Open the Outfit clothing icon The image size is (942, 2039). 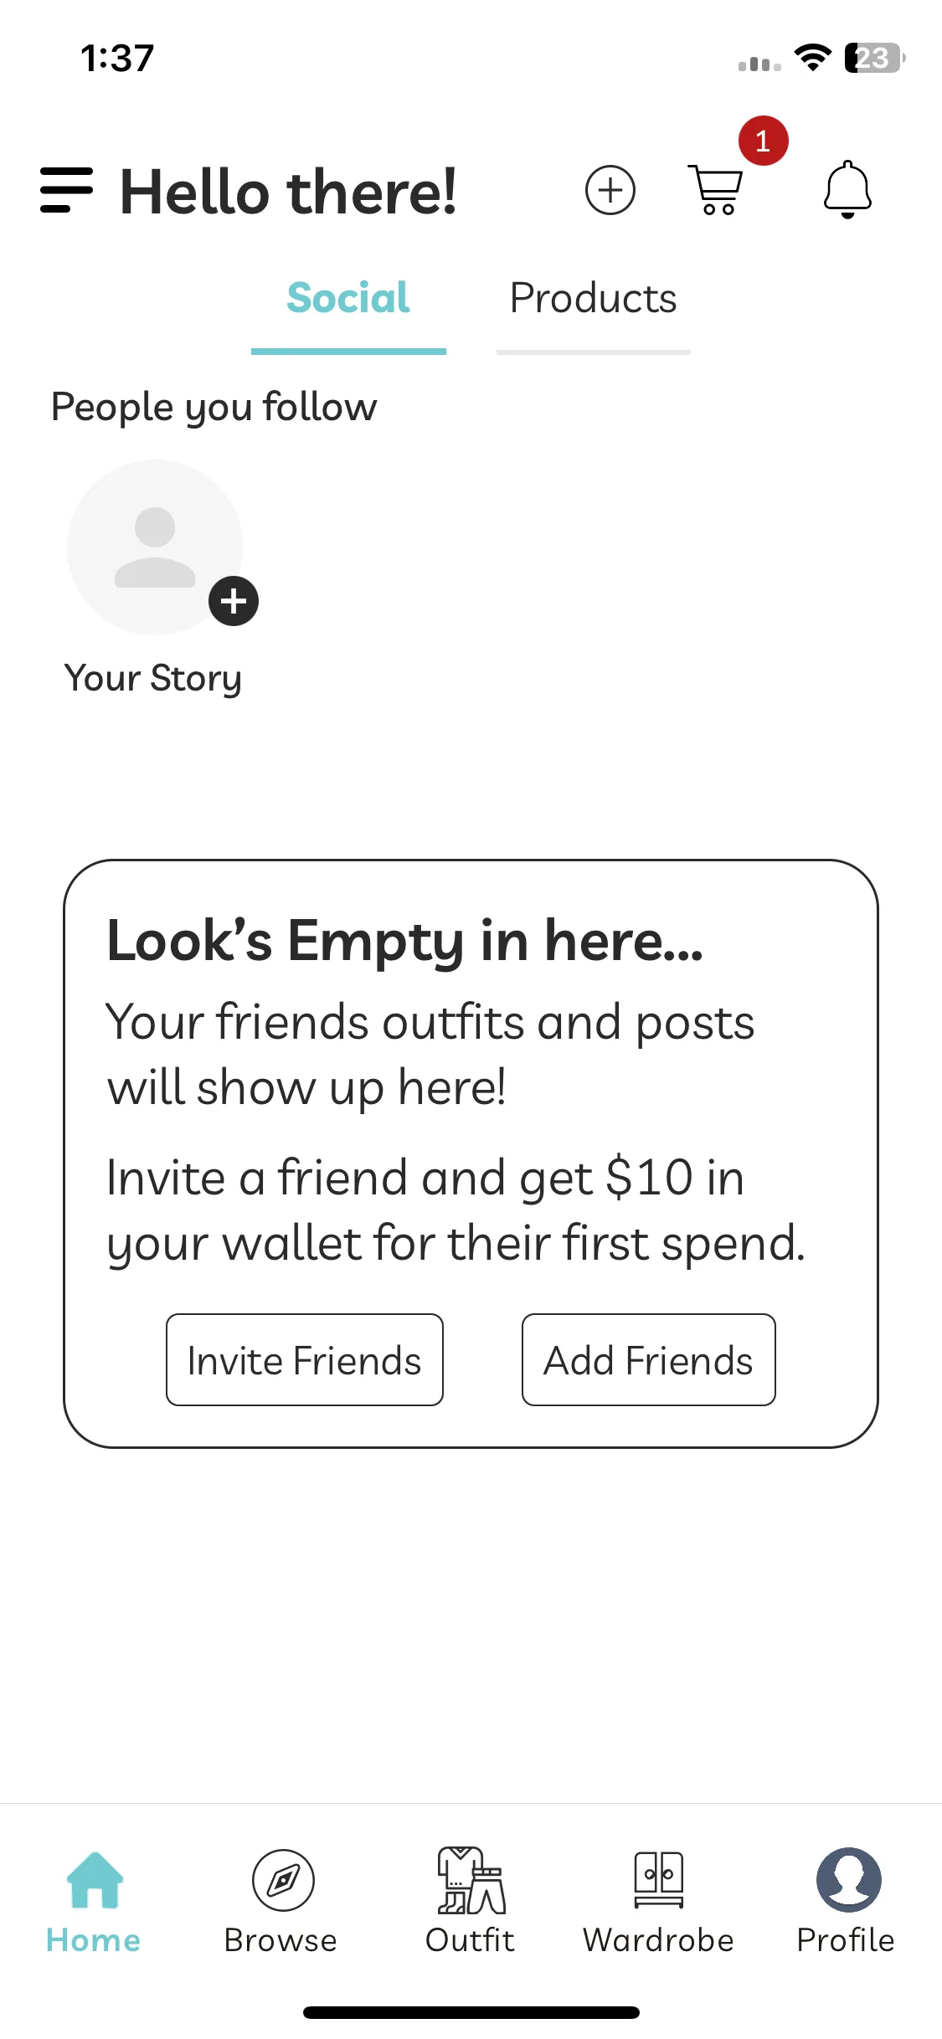tap(471, 1880)
